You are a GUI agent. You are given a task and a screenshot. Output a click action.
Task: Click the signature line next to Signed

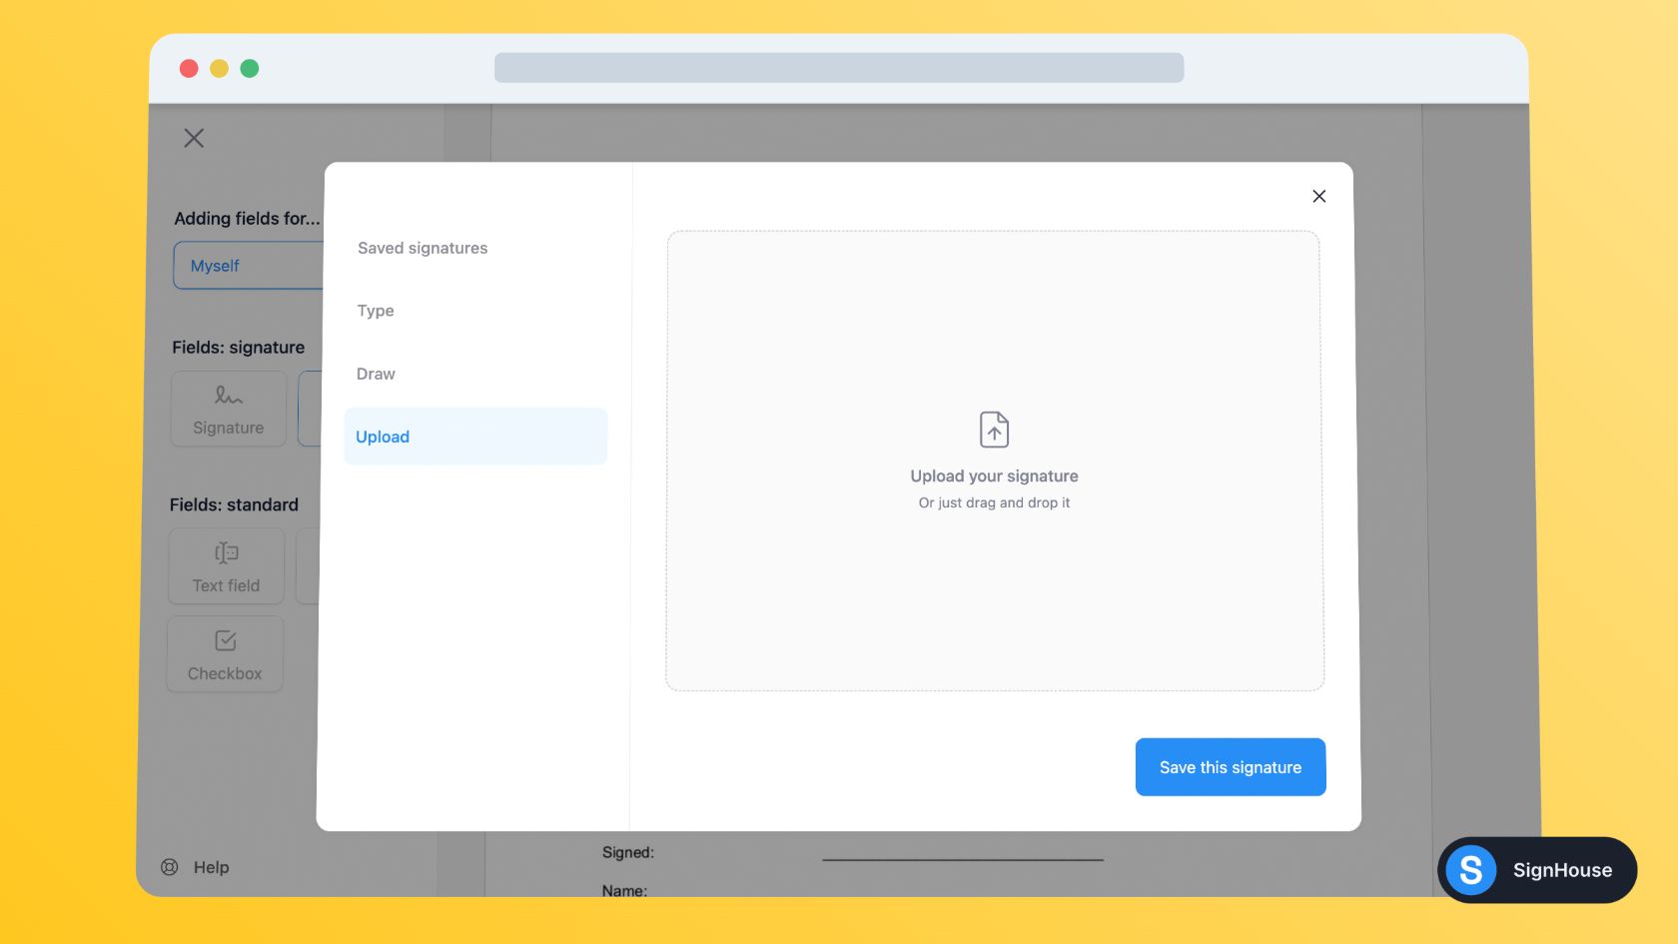point(962,857)
